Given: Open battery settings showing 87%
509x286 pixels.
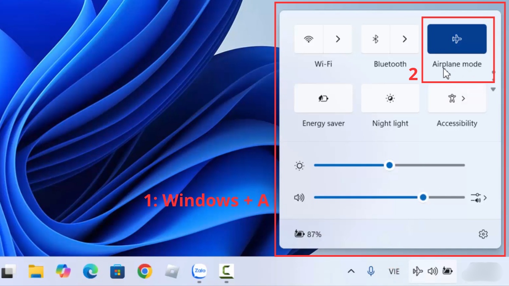Looking at the screenshot, I should [x=308, y=234].
